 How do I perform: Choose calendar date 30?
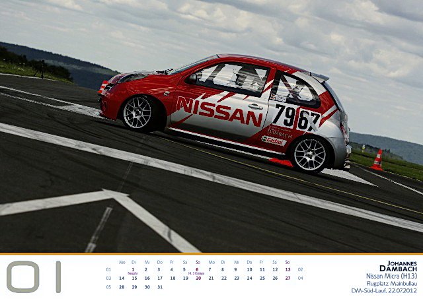point(147,287)
